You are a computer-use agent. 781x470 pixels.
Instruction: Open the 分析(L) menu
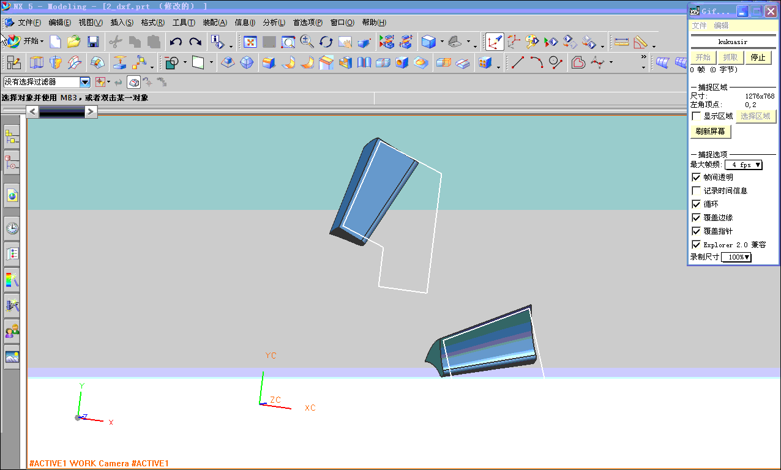pos(274,23)
